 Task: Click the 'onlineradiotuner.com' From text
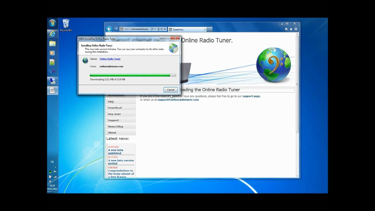[x=111, y=67]
